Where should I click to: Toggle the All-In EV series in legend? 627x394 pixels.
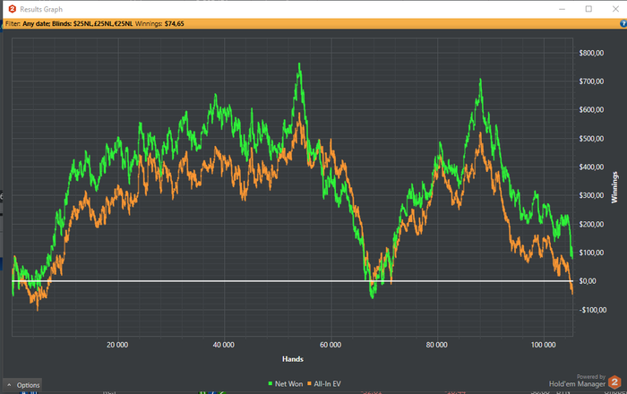pyautogui.click(x=330, y=384)
